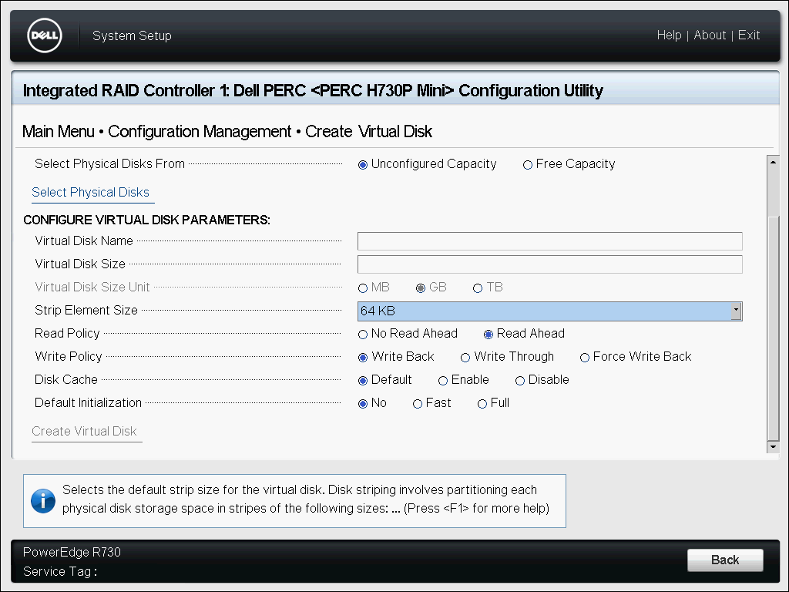Click the Virtual Disk Name label
Image resolution: width=789 pixels, height=592 pixels.
83,240
